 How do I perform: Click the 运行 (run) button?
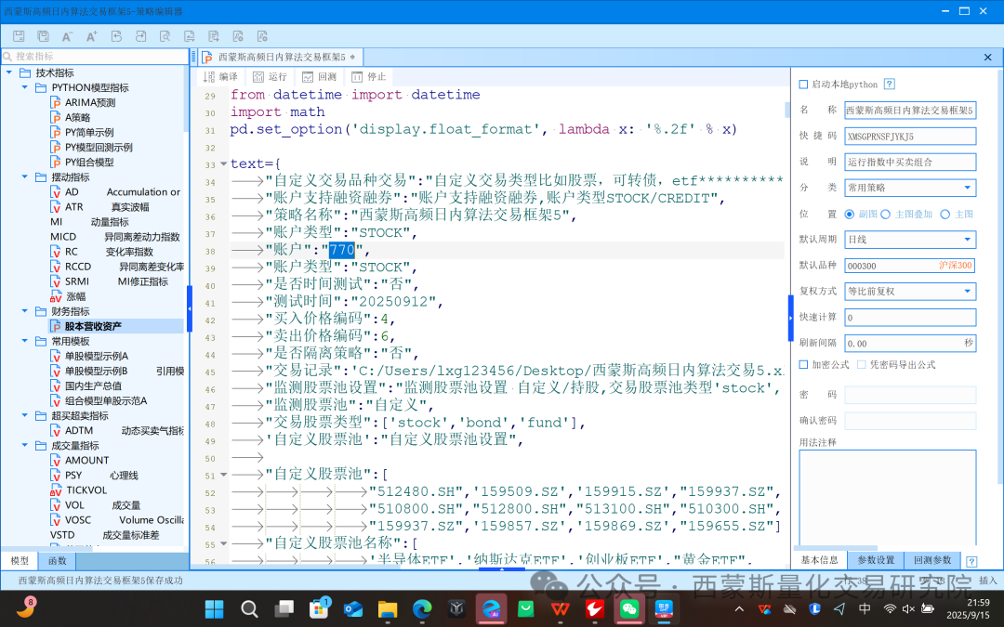[x=270, y=77]
